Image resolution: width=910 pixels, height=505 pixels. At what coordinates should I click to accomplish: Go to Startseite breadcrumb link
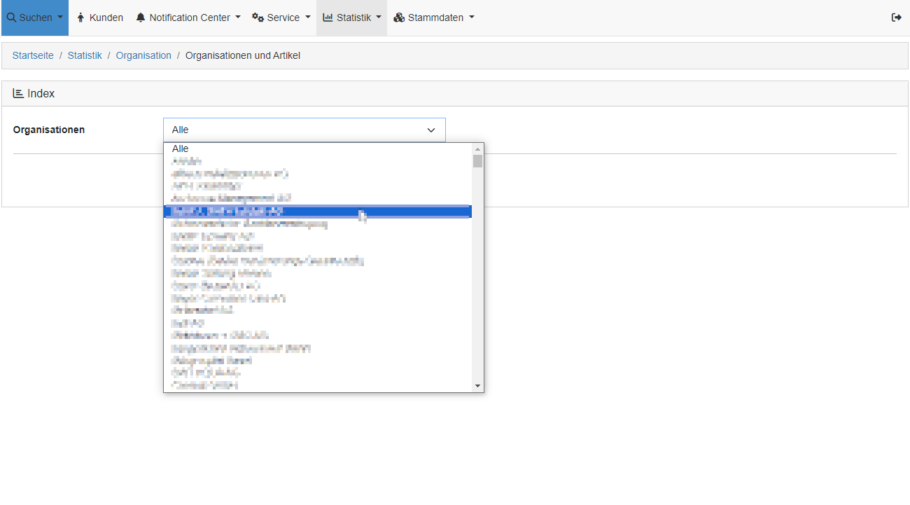[x=33, y=55]
